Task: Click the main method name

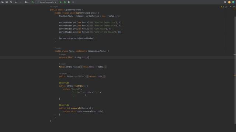Action: (78, 13)
